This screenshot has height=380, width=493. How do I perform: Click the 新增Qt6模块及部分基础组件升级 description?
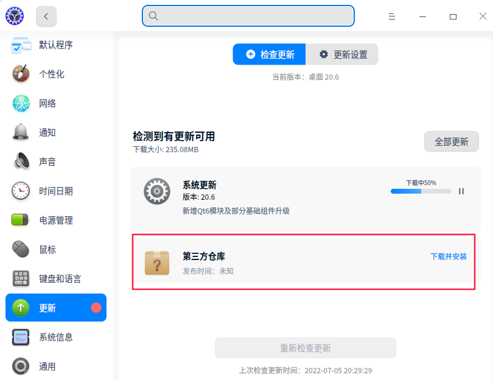tap(236, 211)
